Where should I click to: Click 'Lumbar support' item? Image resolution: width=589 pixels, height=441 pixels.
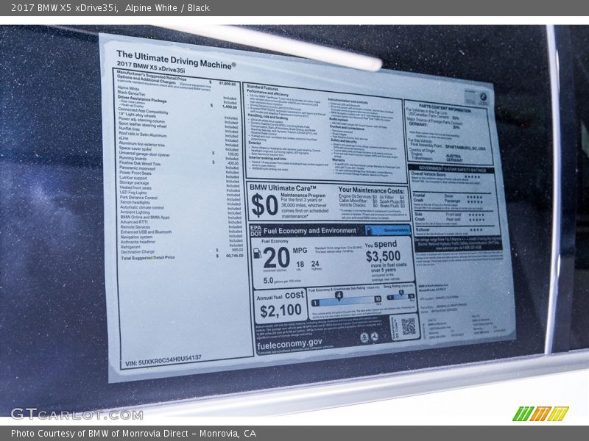[133, 178]
